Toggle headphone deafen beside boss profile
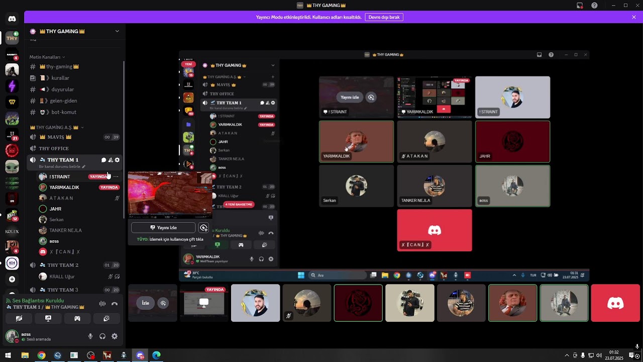Viewport: 643px width, 362px height. [102, 336]
